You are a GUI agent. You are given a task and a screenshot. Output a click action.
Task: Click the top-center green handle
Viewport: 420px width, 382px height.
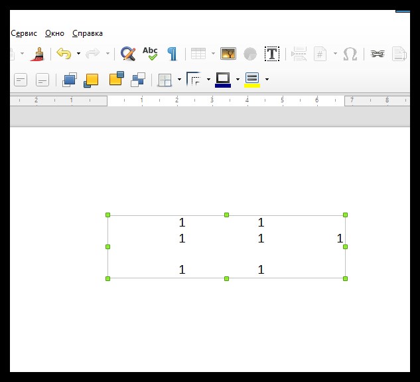(x=227, y=215)
